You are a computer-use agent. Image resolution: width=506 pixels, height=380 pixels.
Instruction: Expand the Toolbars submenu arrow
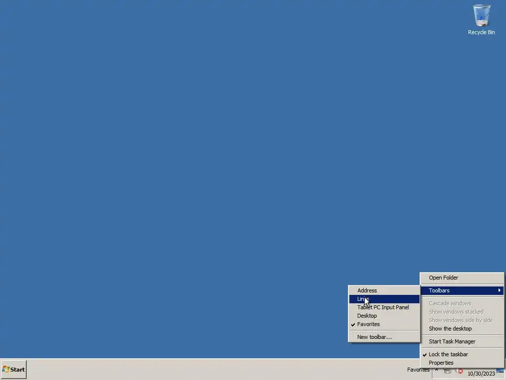click(499, 290)
